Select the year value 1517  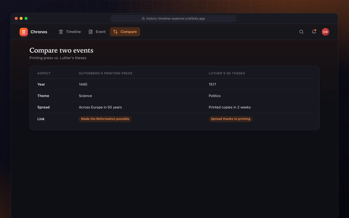(212, 84)
